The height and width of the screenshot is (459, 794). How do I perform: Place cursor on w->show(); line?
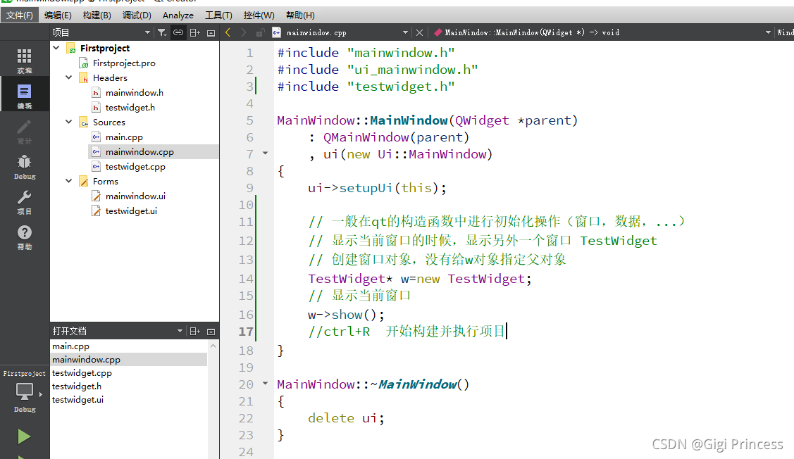pyautogui.click(x=346, y=315)
